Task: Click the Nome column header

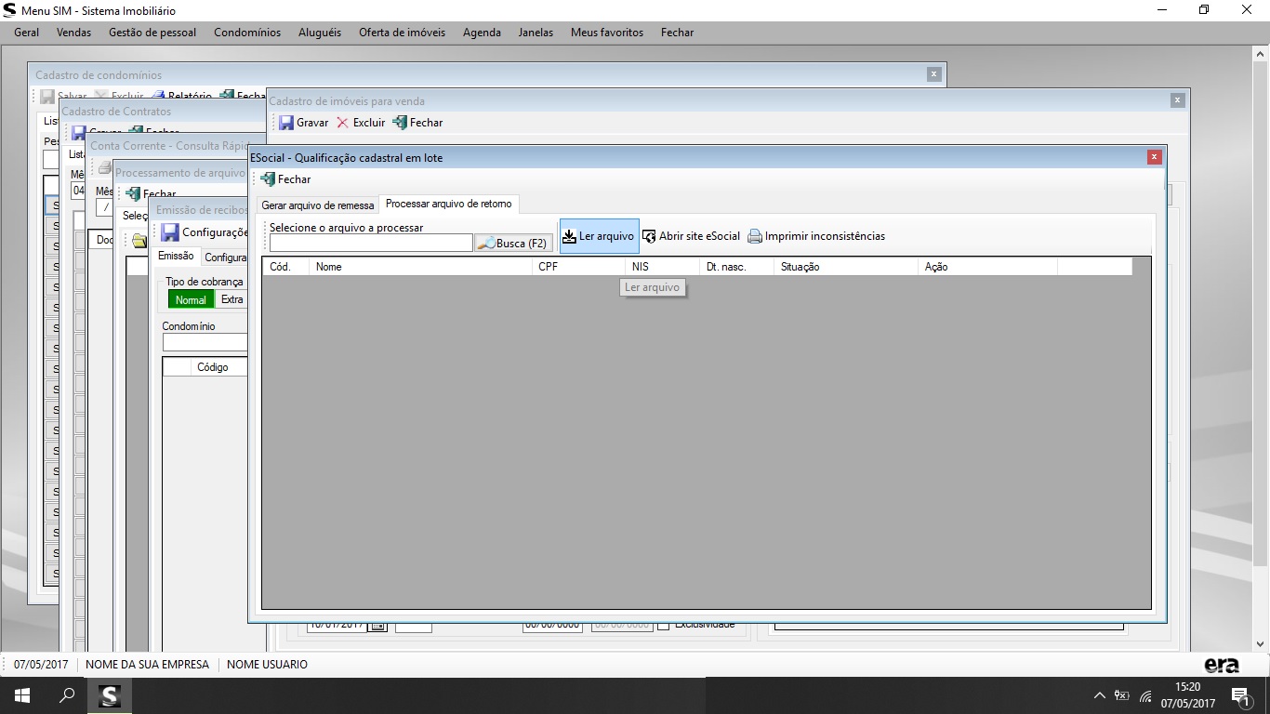Action: [420, 267]
